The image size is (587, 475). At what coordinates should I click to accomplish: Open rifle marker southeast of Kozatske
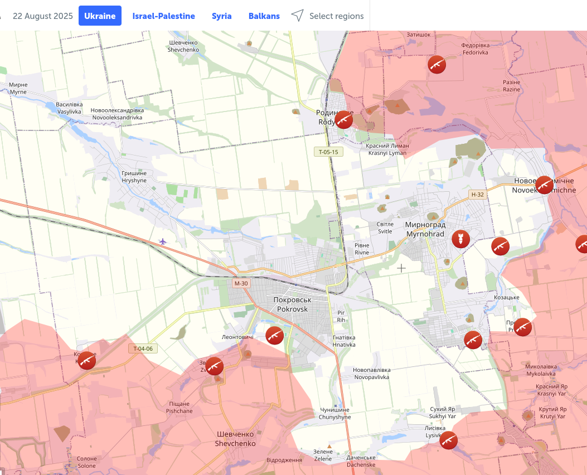522,327
